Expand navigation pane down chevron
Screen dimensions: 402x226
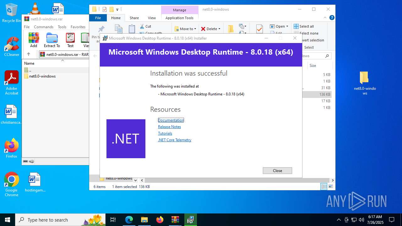135,180
